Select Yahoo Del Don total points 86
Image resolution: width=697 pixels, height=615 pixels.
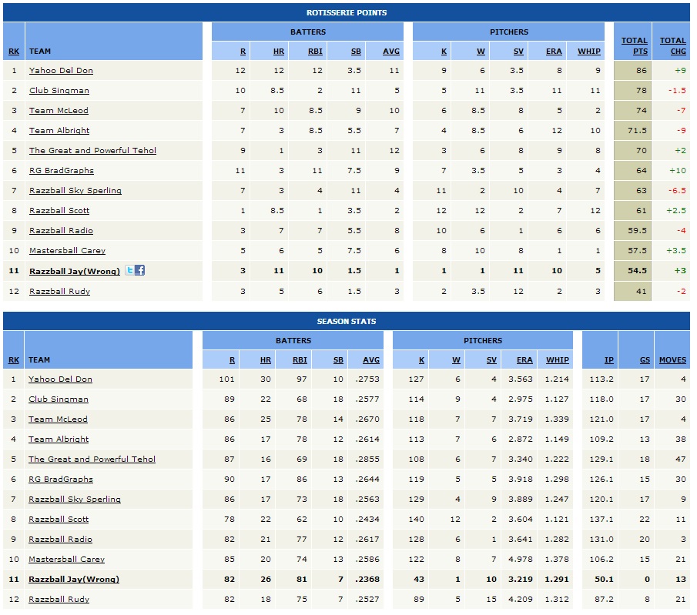tap(641, 70)
